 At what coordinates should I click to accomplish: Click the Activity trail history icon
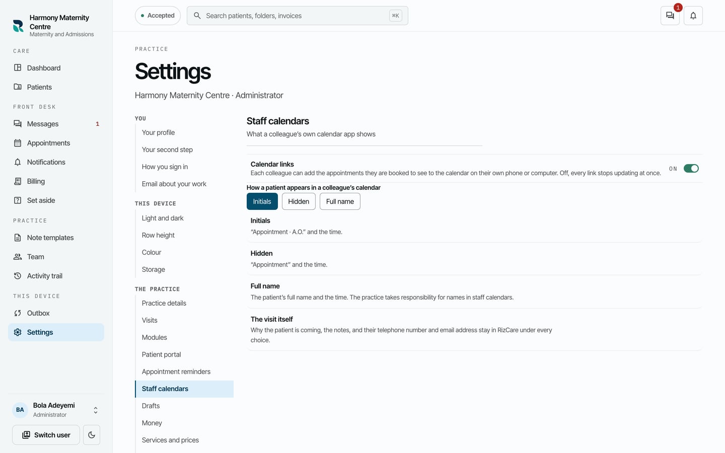(18, 276)
